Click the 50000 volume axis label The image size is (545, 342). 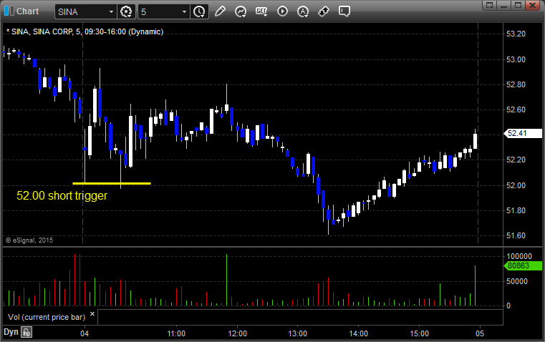pos(517,281)
